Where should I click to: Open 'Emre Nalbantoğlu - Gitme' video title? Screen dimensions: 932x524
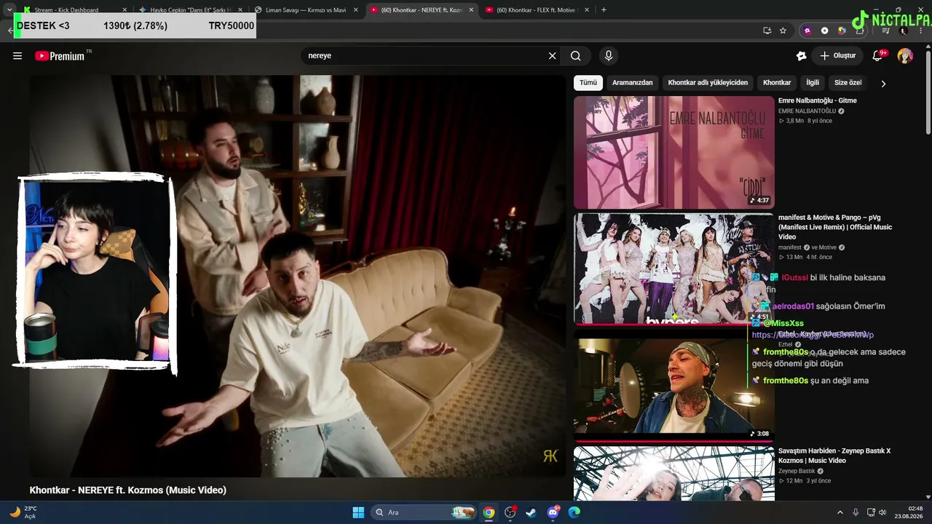point(818,100)
